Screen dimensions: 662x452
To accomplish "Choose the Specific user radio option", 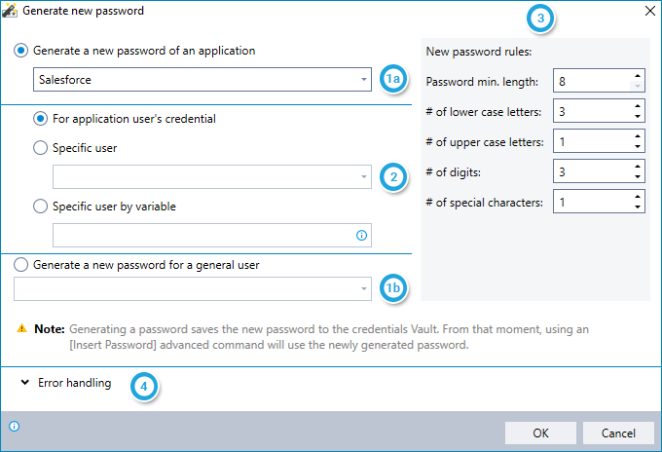I will [x=41, y=149].
